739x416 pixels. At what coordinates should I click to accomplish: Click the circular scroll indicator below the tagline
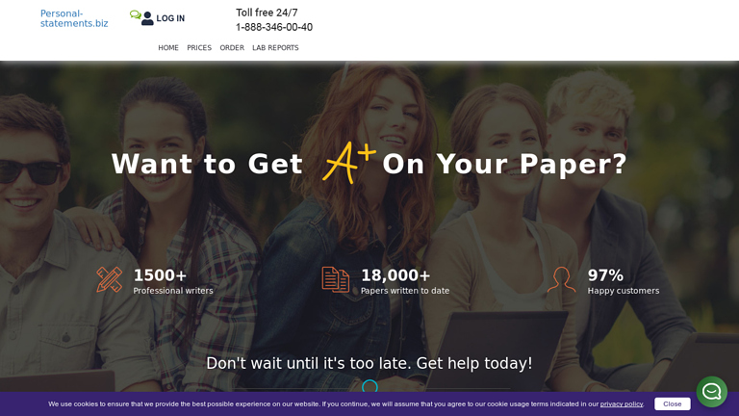[x=369, y=387]
